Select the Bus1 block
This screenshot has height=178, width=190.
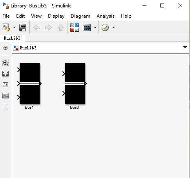pyautogui.click(x=30, y=84)
